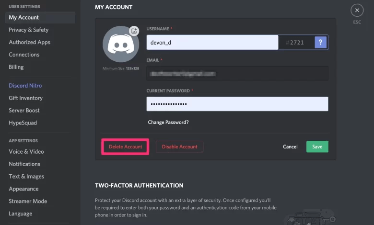Click the green Save button
374x225 pixels.
(317, 146)
